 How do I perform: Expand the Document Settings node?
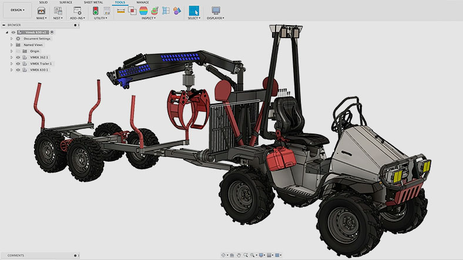tap(11, 38)
